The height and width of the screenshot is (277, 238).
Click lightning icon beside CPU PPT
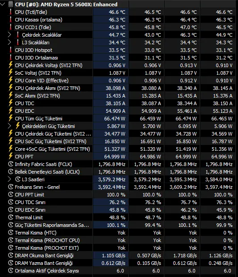point(11,156)
